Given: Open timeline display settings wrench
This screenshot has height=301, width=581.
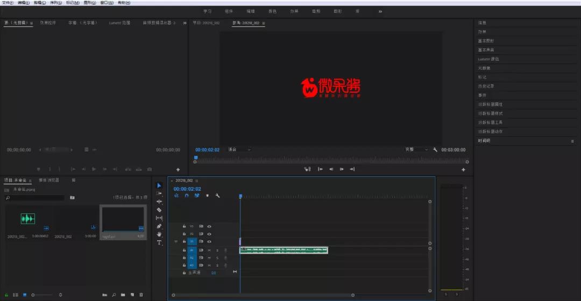Looking at the screenshot, I should tap(217, 196).
